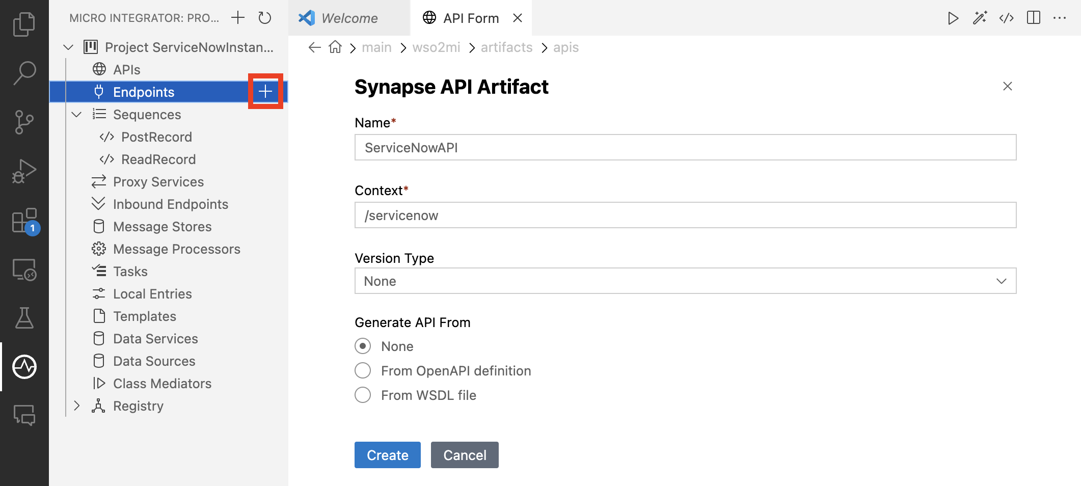Open the ReadRecord sequence
The height and width of the screenshot is (486, 1081).
169,159
